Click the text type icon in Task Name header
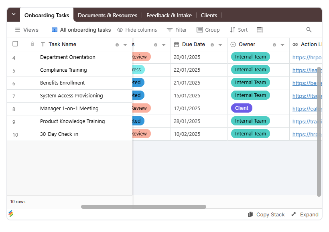 pos(43,44)
